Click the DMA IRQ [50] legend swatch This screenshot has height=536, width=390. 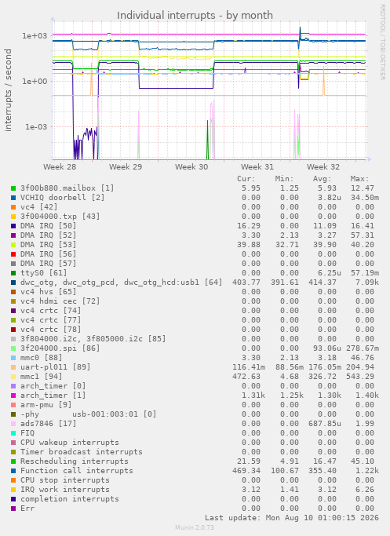point(13,226)
